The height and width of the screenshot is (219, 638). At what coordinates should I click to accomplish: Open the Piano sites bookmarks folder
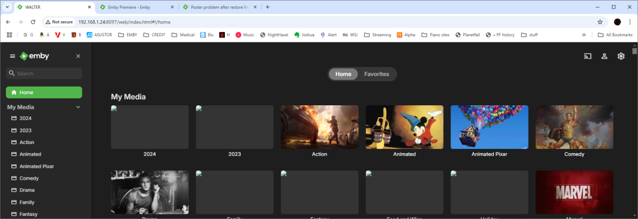coord(436,35)
